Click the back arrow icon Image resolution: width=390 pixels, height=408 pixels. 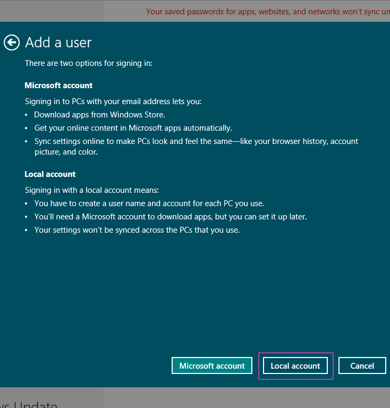click(x=12, y=42)
